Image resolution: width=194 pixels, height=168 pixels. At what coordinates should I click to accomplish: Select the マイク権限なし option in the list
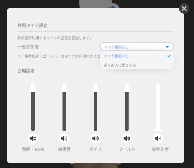pos(137,56)
